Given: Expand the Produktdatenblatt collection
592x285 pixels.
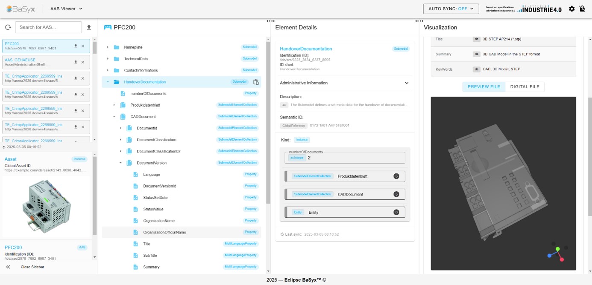Looking at the screenshot, I should tap(114, 105).
